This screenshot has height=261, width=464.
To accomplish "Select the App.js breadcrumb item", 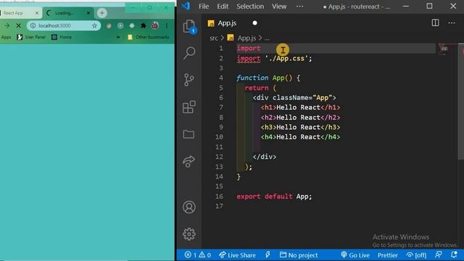I will [x=246, y=38].
